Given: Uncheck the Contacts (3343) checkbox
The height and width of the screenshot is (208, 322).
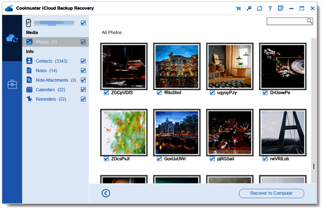Looking at the screenshot, I should [83, 61].
